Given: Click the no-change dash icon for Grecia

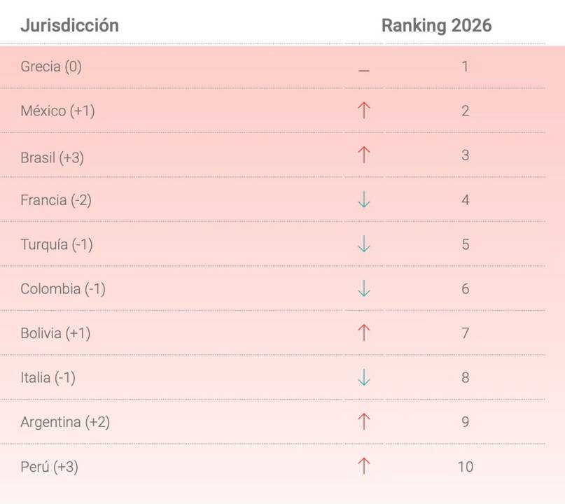Looking at the screenshot, I should [364, 70].
